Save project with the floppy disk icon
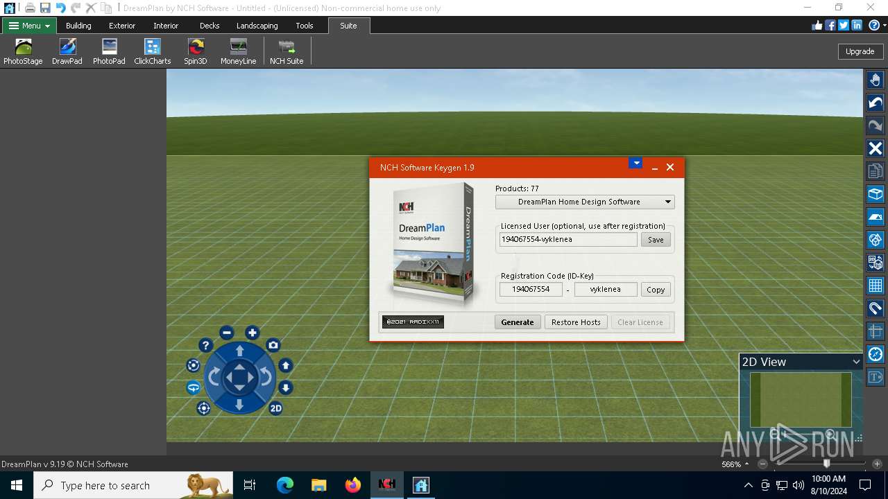The width and height of the screenshot is (888, 499). (45, 8)
